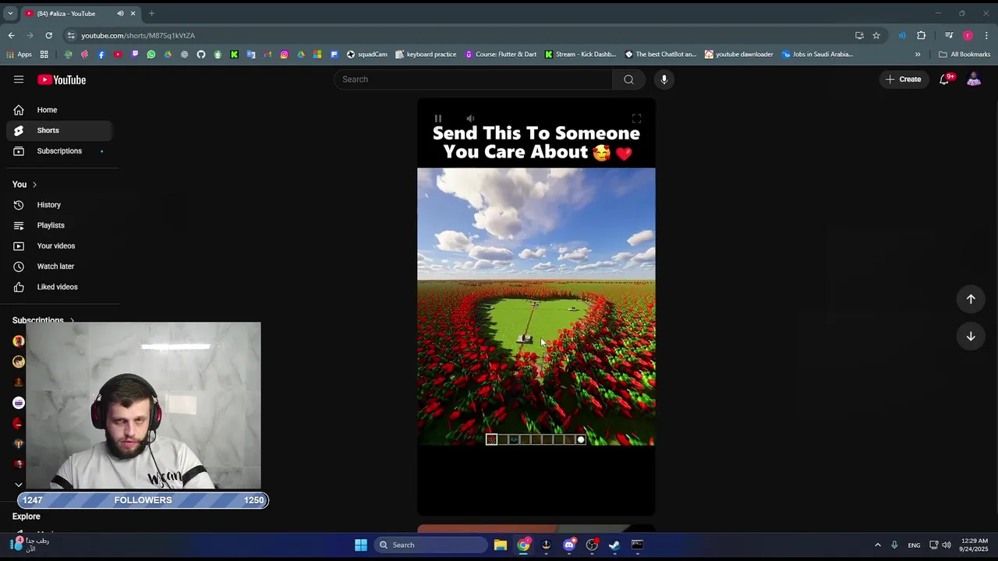Open the Jobs in Saudi Arabia bookmark
The width and height of the screenshot is (998, 561).
(x=817, y=55)
